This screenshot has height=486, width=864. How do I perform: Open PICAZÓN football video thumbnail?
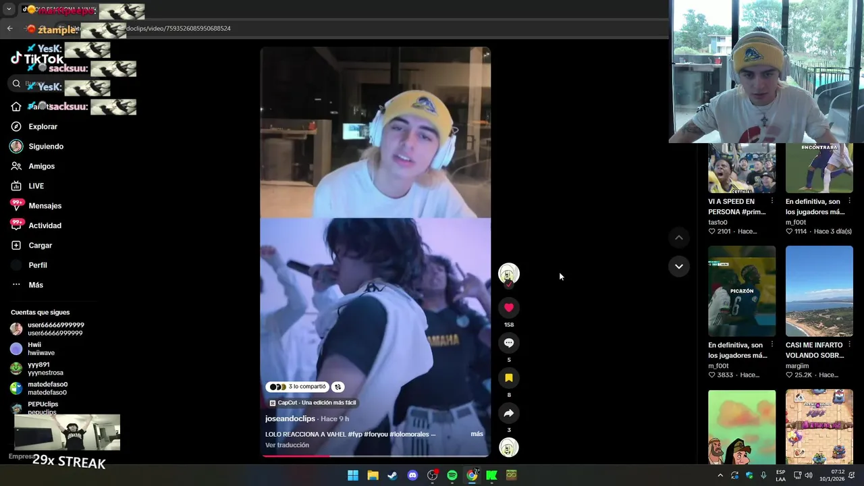click(742, 291)
